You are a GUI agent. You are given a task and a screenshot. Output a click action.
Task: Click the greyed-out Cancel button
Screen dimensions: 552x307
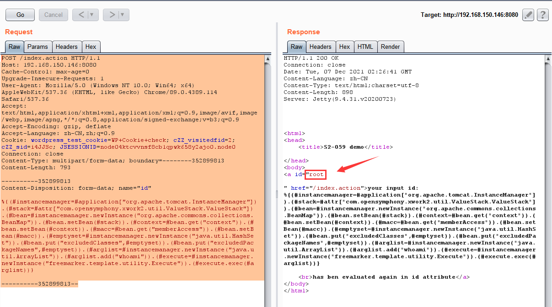click(54, 15)
